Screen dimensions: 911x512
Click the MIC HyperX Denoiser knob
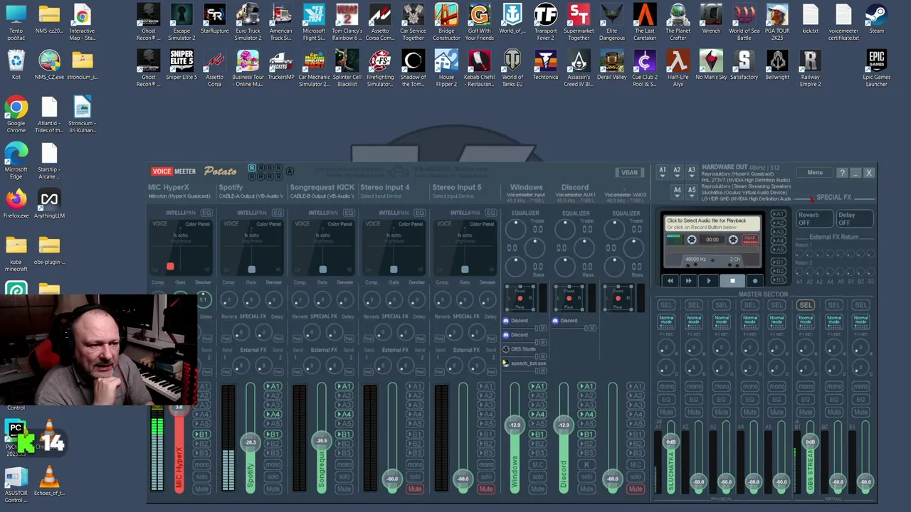pos(204,299)
